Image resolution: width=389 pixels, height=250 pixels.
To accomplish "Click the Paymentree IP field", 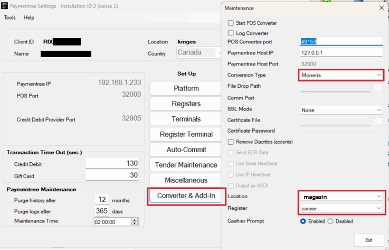I will tap(115, 82).
